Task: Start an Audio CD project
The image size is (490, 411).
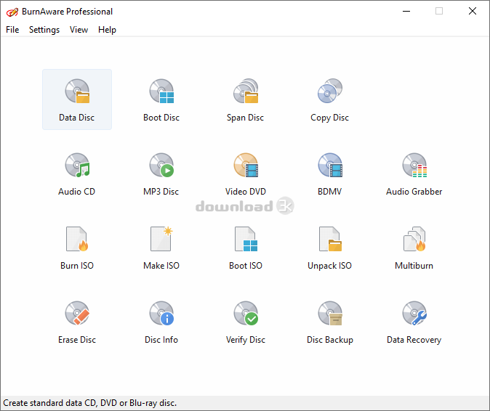Action: [x=76, y=173]
